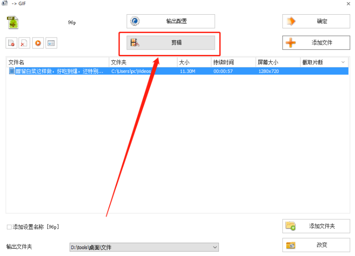Select the 醋溜白菜这样做 video file row
The height and width of the screenshot is (256, 355).
click(178, 71)
